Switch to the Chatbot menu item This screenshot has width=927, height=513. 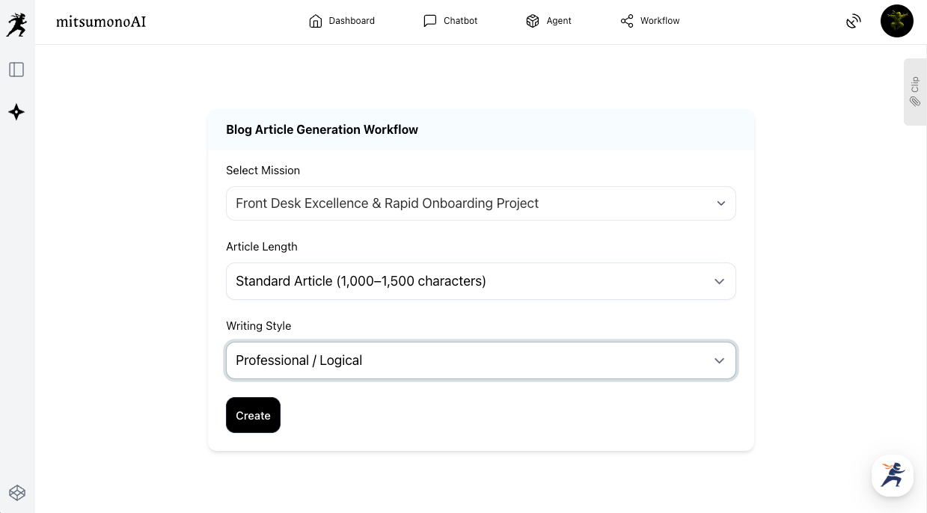[x=460, y=21]
